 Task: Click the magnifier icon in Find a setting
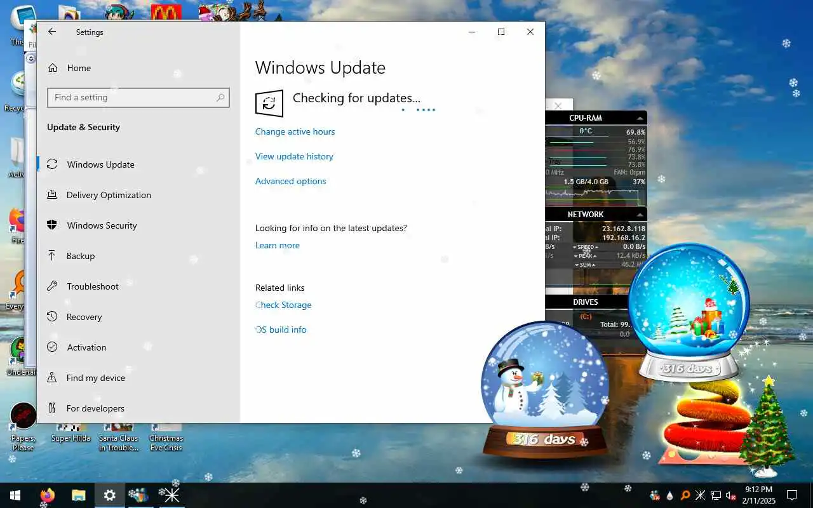tap(220, 98)
